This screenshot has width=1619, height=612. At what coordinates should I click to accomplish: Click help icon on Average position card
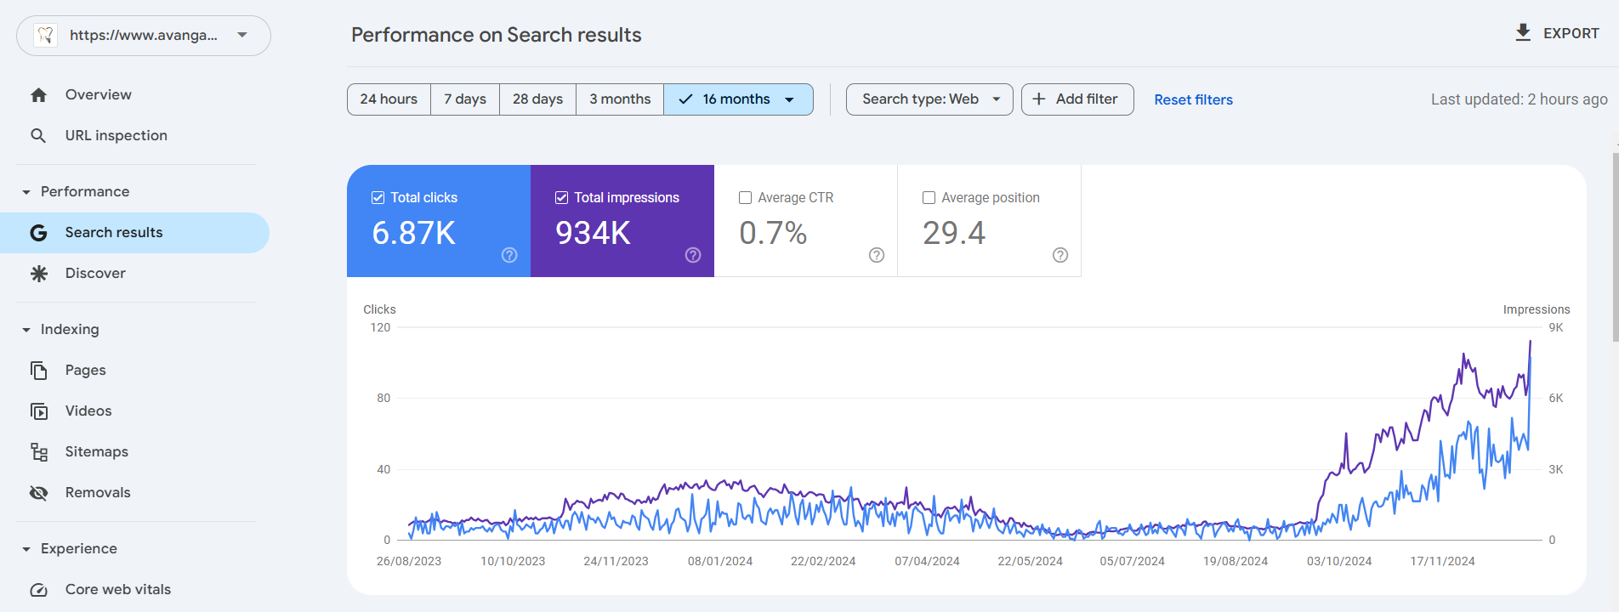pos(1060,255)
